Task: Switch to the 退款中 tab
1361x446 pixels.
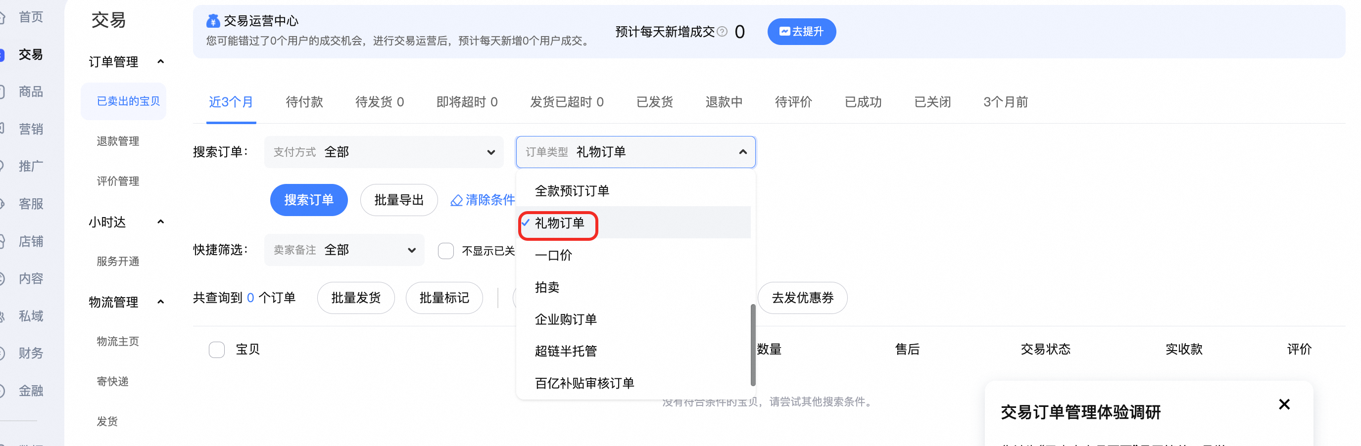Action: point(724,102)
